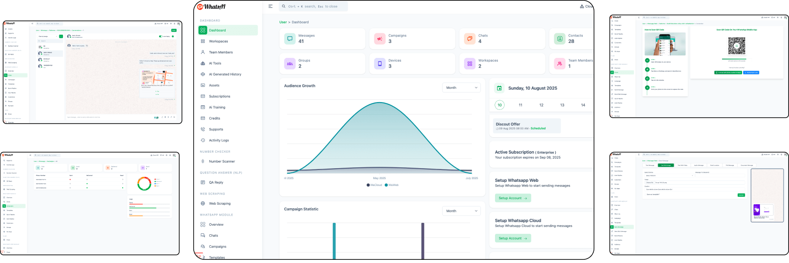Click the Messages card chat-bubble icon
789x263 pixels.
click(x=290, y=39)
